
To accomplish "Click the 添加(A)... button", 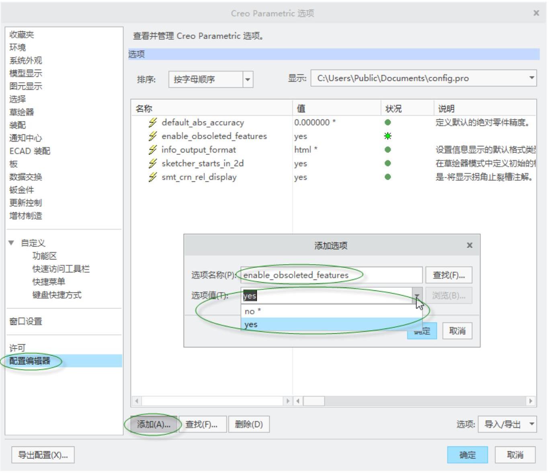I will (x=154, y=424).
